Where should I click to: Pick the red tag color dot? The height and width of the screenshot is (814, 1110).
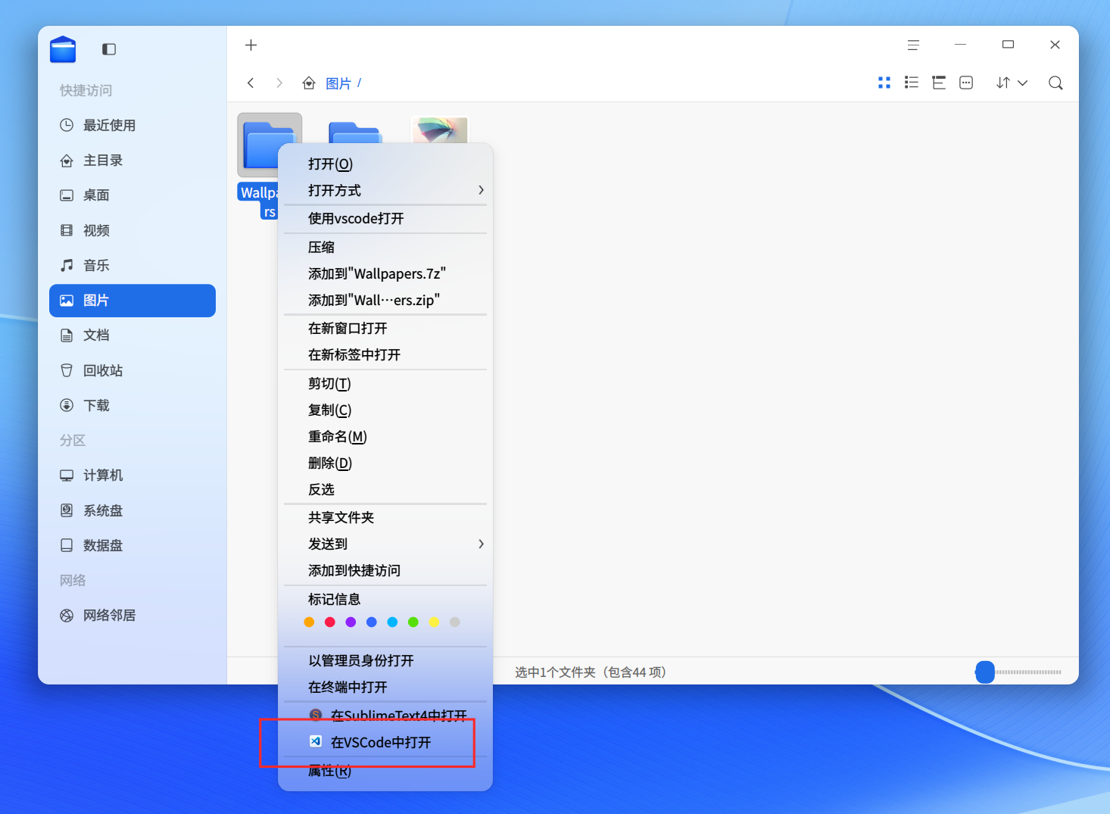tap(329, 622)
